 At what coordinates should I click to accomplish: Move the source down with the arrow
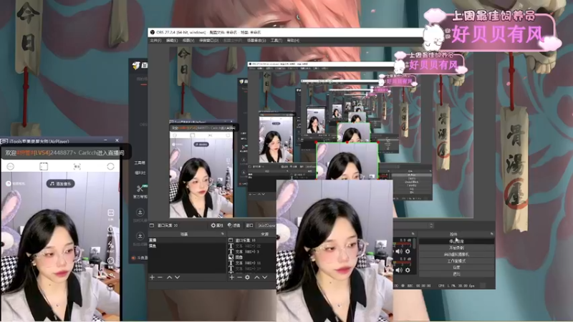pos(264,278)
